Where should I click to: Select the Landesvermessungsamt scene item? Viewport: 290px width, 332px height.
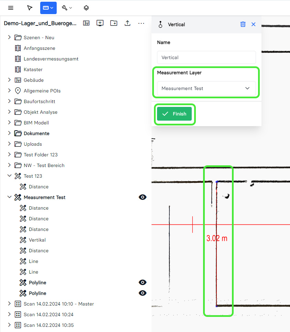point(51,59)
